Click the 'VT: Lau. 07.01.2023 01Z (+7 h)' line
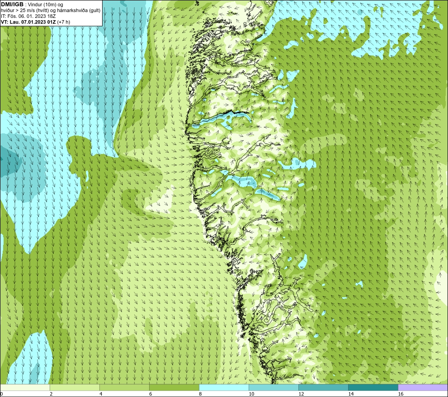This screenshot has width=448, height=397. pos(35,22)
